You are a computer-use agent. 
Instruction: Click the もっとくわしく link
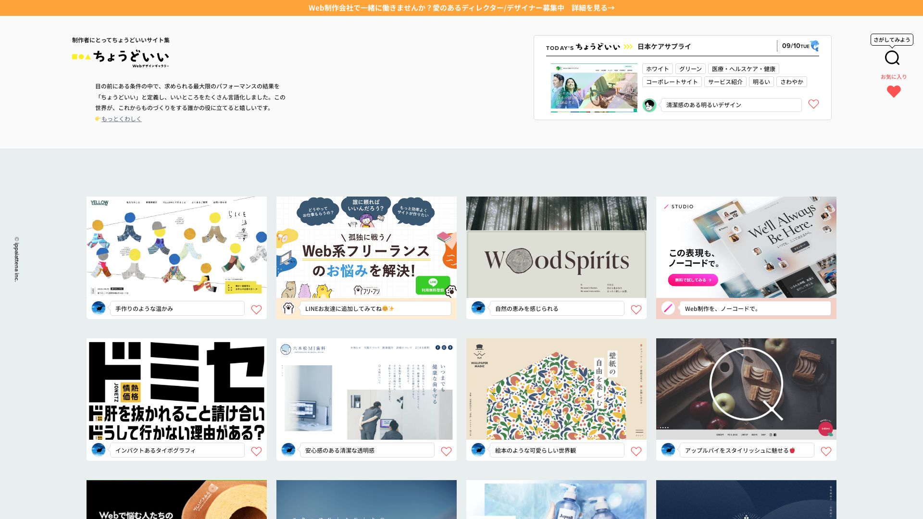pyautogui.click(x=121, y=119)
